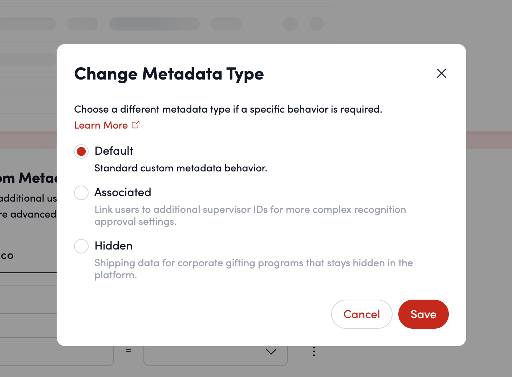
Task: Click the "Choose a different metadata type" instruction text
Action: [228, 109]
